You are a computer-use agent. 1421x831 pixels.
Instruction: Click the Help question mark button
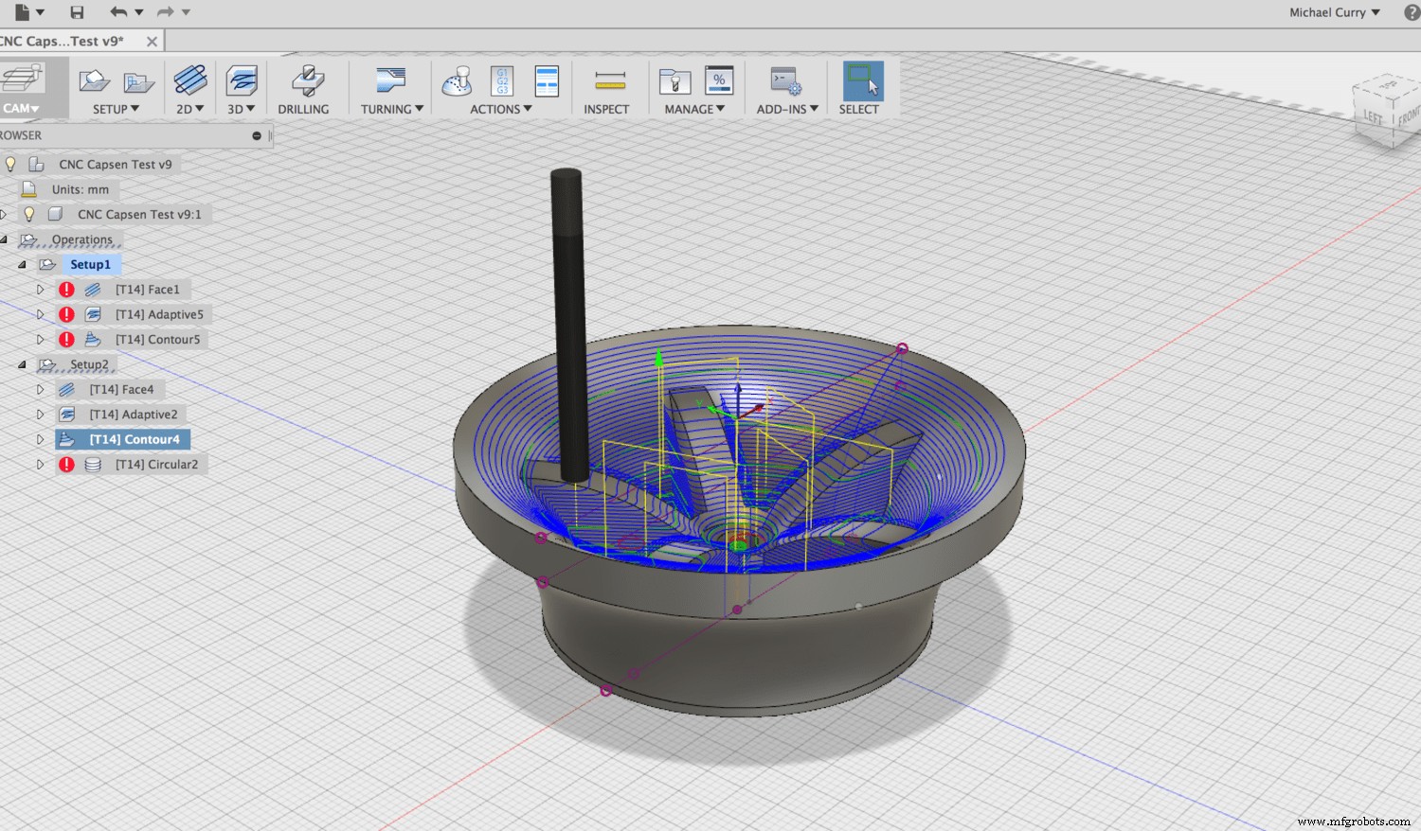1411,12
